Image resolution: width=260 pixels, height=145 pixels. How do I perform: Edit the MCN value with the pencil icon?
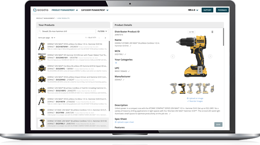point(125,54)
